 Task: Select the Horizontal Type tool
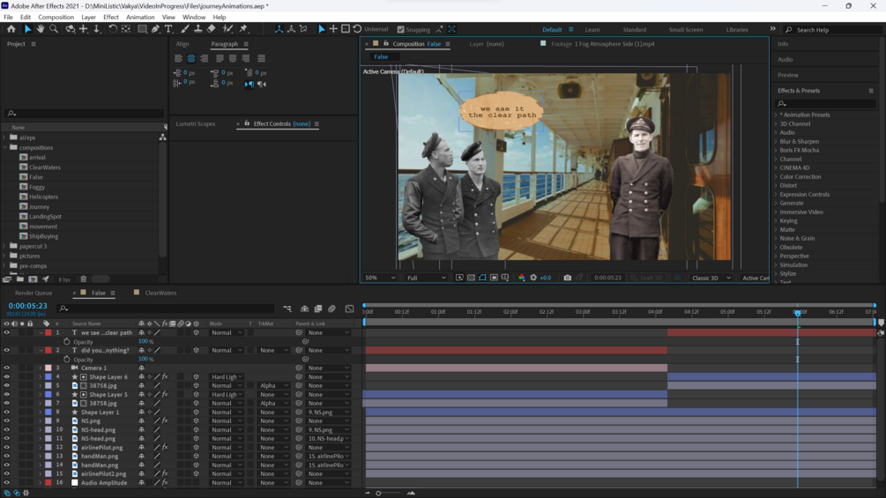[x=168, y=29]
